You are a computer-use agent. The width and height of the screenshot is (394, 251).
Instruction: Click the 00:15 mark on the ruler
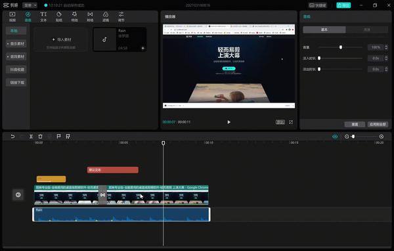(294, 143)
